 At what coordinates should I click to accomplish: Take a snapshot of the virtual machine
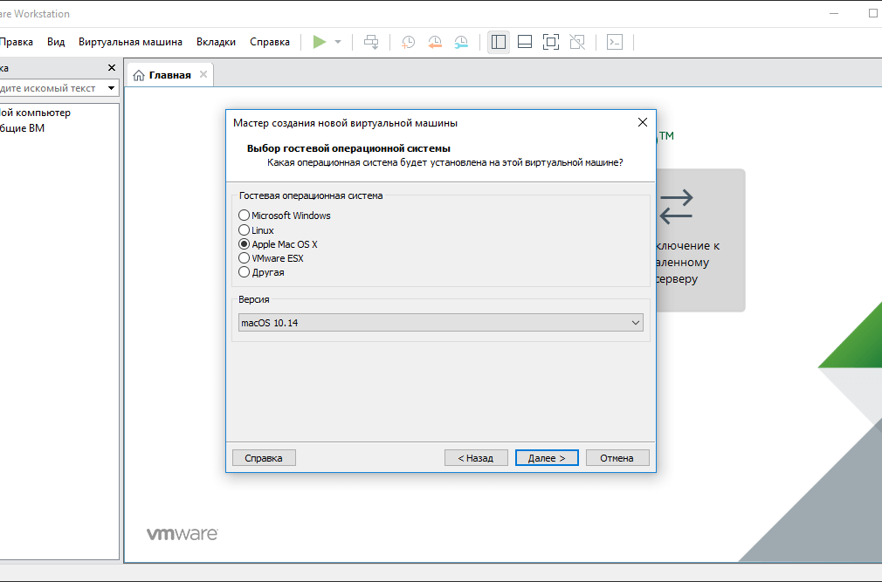pos(409,42)
